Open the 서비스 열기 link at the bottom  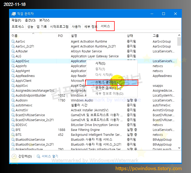[x=50, y=156]
